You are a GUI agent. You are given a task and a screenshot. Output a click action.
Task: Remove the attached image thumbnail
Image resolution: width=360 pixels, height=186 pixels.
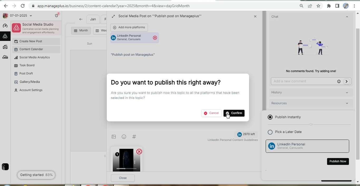139,151
